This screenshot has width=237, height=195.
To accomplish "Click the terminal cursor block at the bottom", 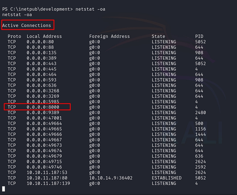I will point(4,189).
